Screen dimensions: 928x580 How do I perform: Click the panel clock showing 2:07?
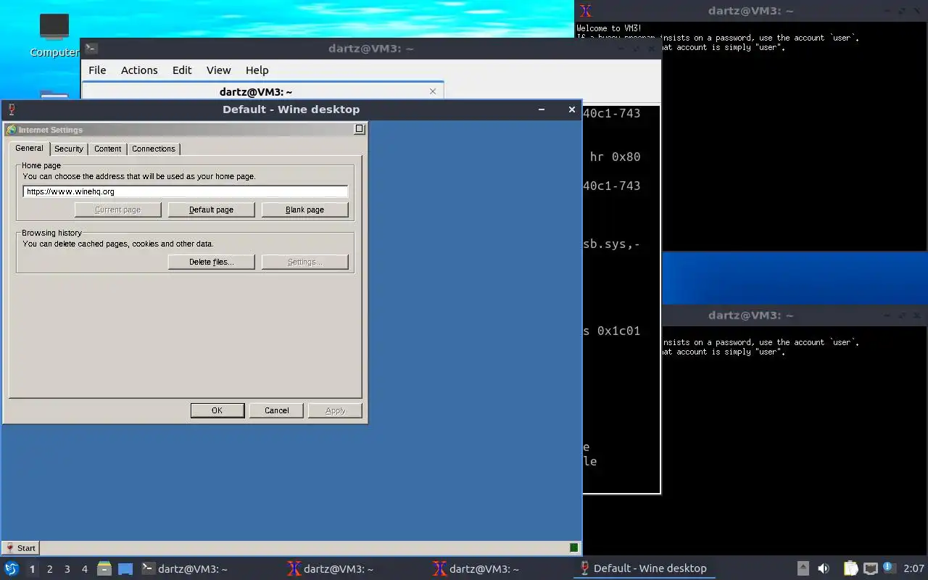[913, 568]
